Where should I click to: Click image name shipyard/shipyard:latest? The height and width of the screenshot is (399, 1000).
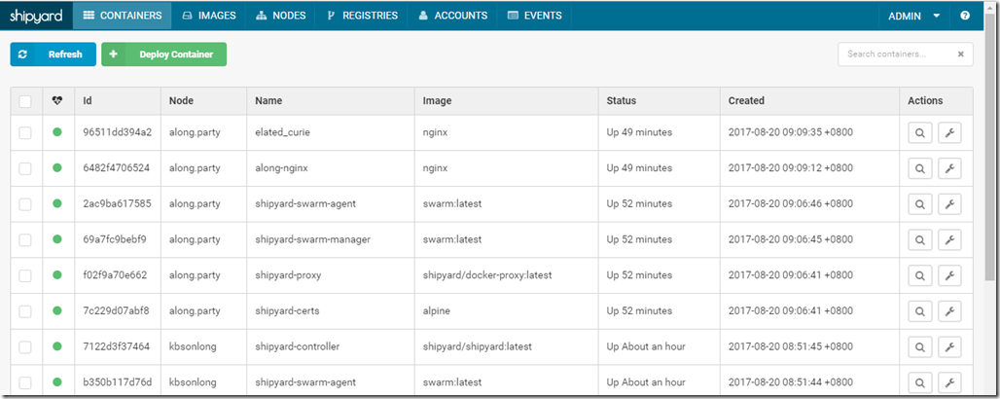click(x=477, y=347)
